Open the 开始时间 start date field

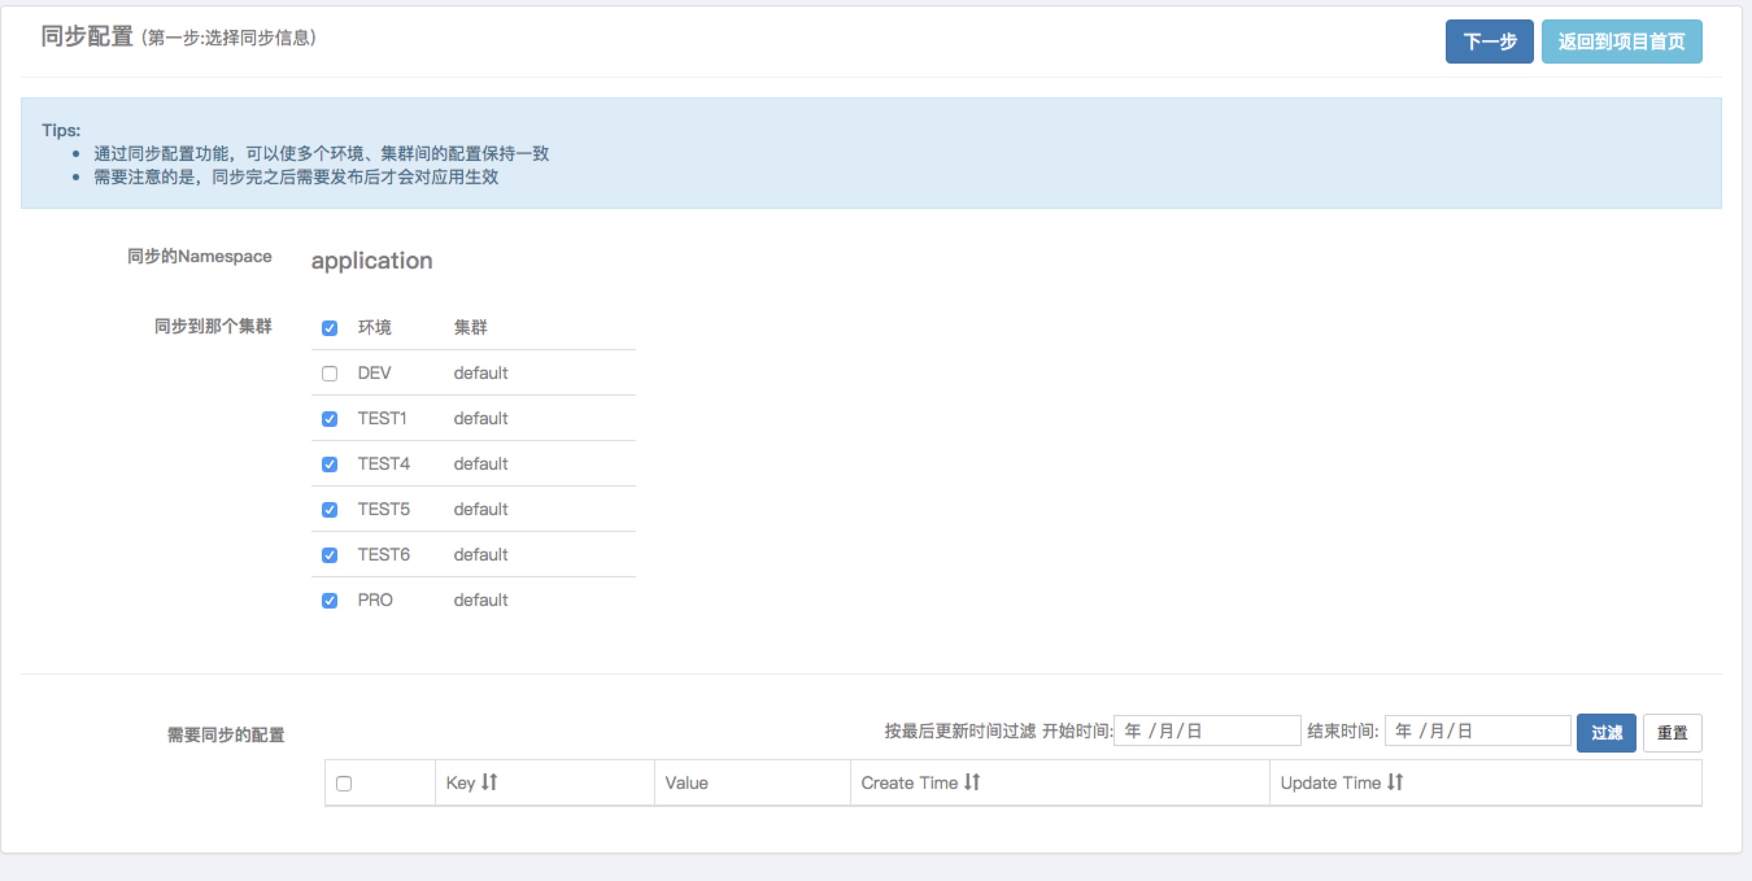[1206, 730]
